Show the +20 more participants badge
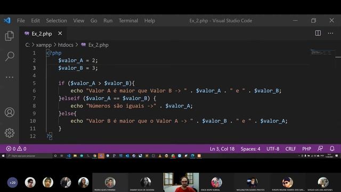 (x=12, y=182)
